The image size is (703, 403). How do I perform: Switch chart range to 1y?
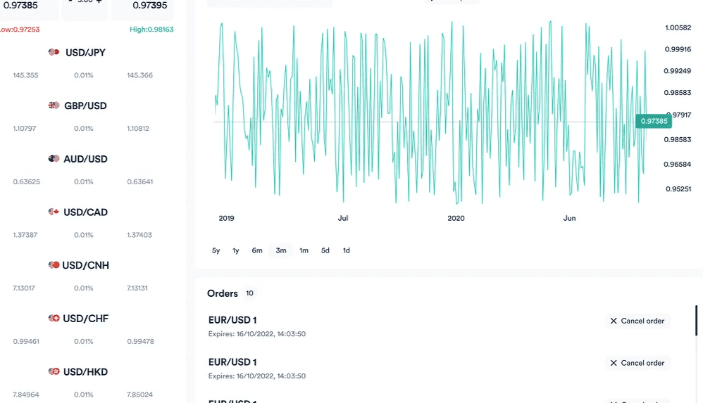coord(236,250)
